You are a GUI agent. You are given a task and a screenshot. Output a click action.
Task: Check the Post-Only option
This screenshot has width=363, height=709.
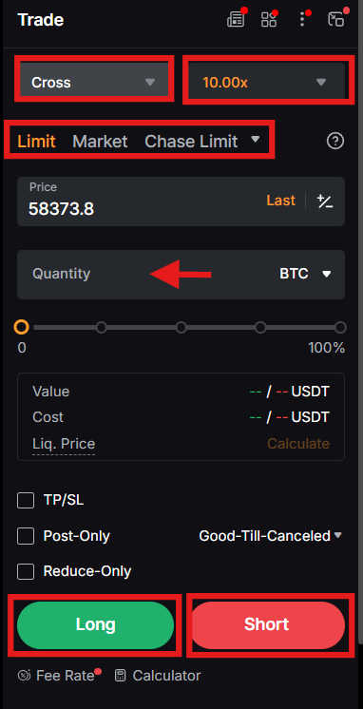coord(26,536)
